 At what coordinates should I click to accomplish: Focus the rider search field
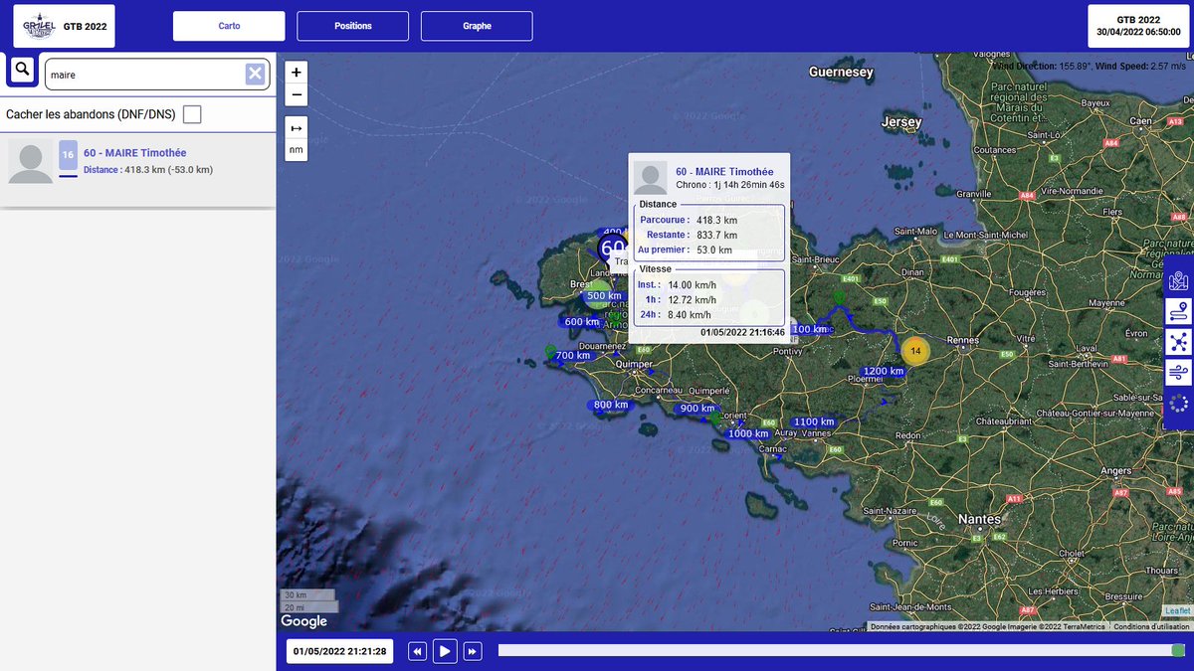[156, 74]
